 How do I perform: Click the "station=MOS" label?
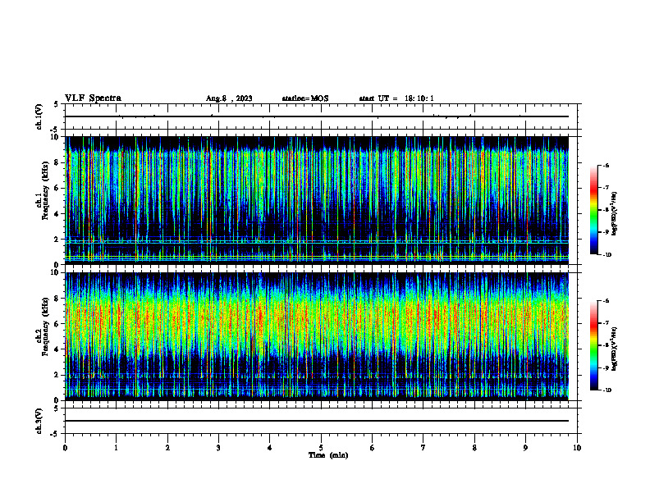tap(305, 98)
